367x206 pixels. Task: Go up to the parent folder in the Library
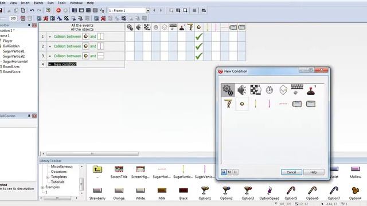click(x=97, y=169)
